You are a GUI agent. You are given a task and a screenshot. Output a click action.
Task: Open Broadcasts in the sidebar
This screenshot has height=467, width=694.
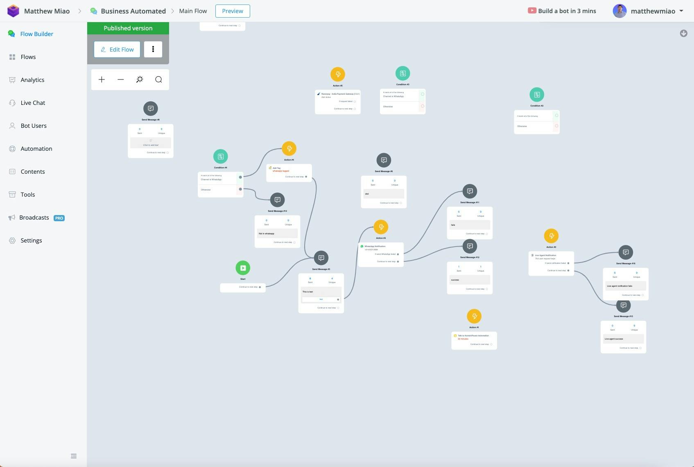pyautogui.click(x=34, y=218)
